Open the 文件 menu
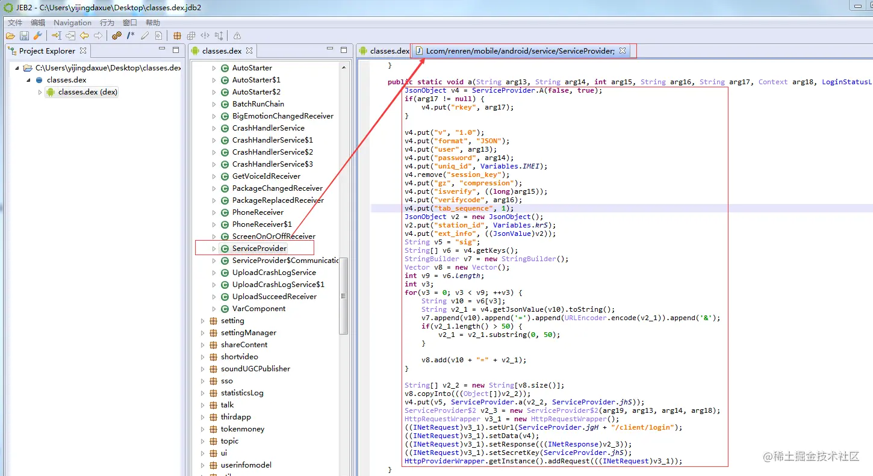Viewport: 873px width, 476px height. click(x=15, y=23)
